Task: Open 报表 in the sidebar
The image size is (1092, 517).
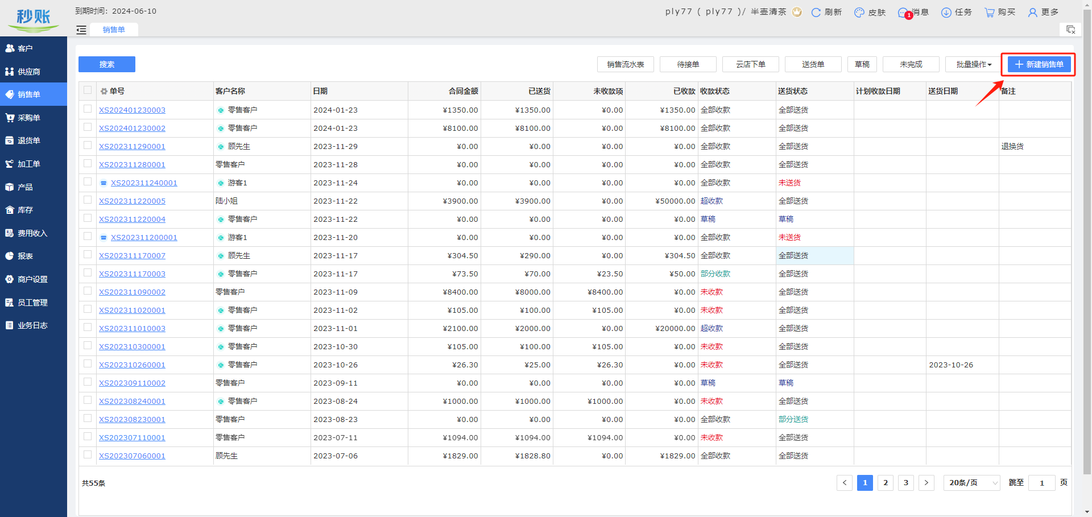Action: [34, 256]
